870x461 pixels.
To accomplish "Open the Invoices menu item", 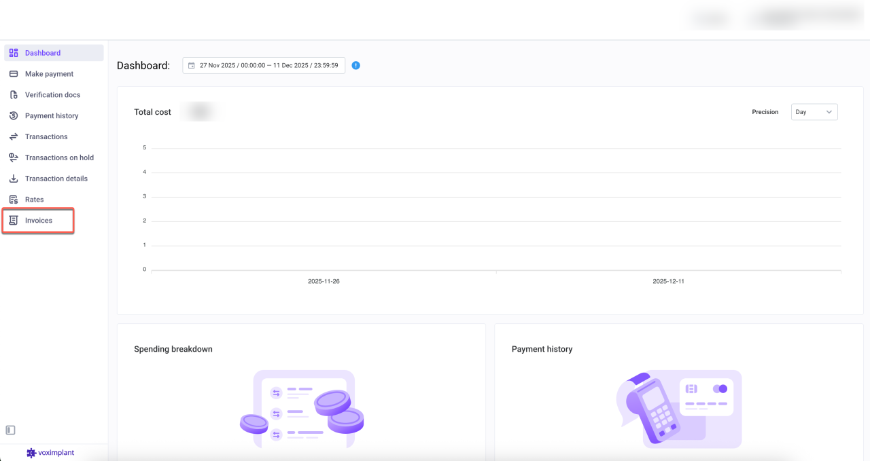I will (39, 221).
